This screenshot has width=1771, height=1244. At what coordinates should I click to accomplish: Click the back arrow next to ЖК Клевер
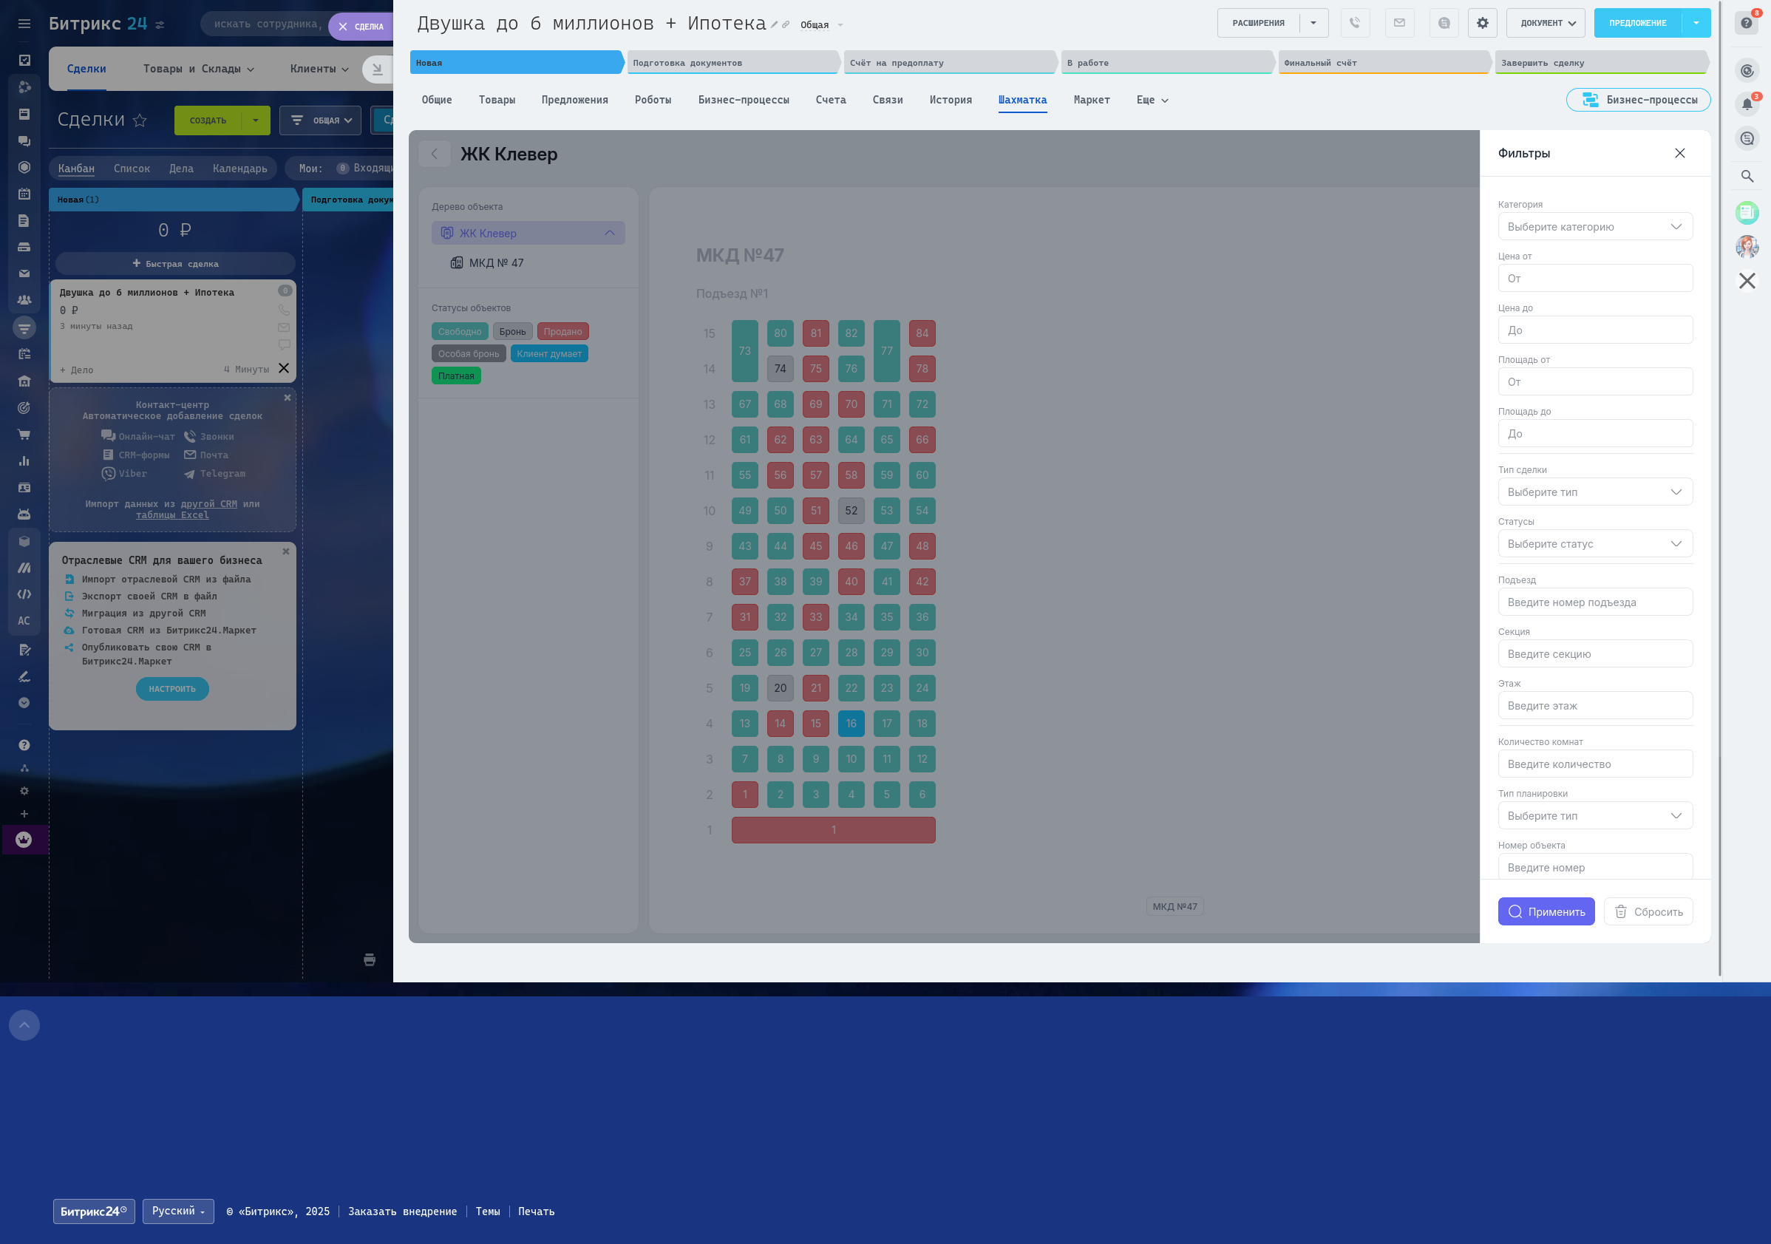click(x=435, y=154)
